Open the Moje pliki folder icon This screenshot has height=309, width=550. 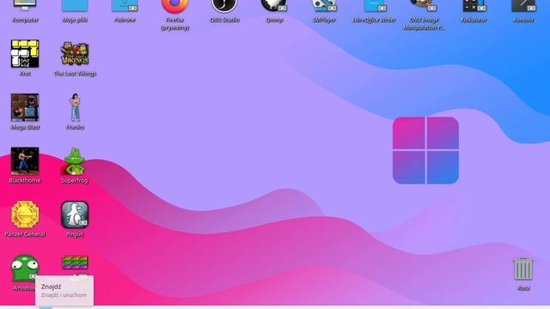(x=75, y=5)
